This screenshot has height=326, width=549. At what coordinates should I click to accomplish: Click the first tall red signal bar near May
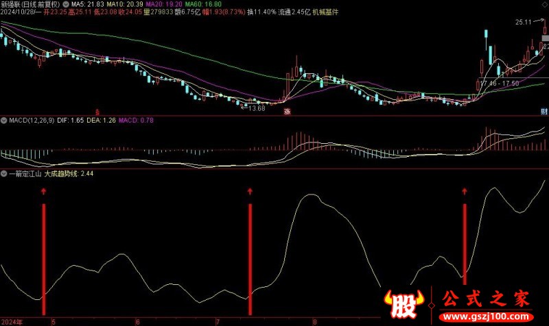[x=44, y=260]
